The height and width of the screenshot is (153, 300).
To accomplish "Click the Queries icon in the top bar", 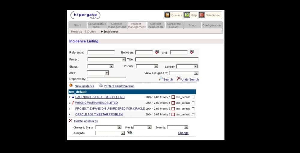I will 167,15.
